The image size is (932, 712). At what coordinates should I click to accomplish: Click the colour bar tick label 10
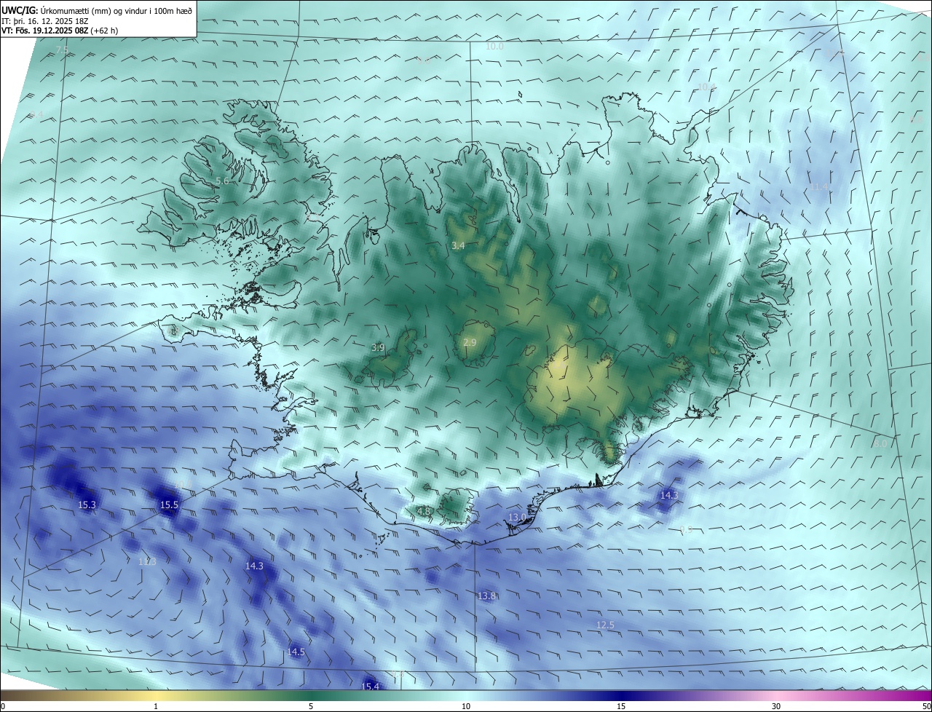[x=466, y=707]
